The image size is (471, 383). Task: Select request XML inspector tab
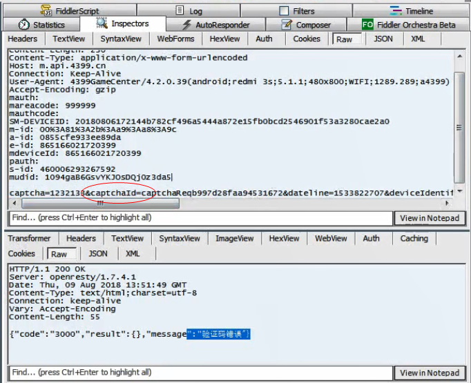[418, 39]
